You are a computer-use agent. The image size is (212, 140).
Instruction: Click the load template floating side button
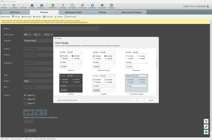[x=206, y=121]
